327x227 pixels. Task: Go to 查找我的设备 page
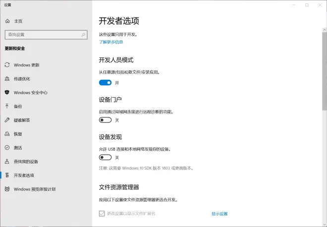point(46,161)
